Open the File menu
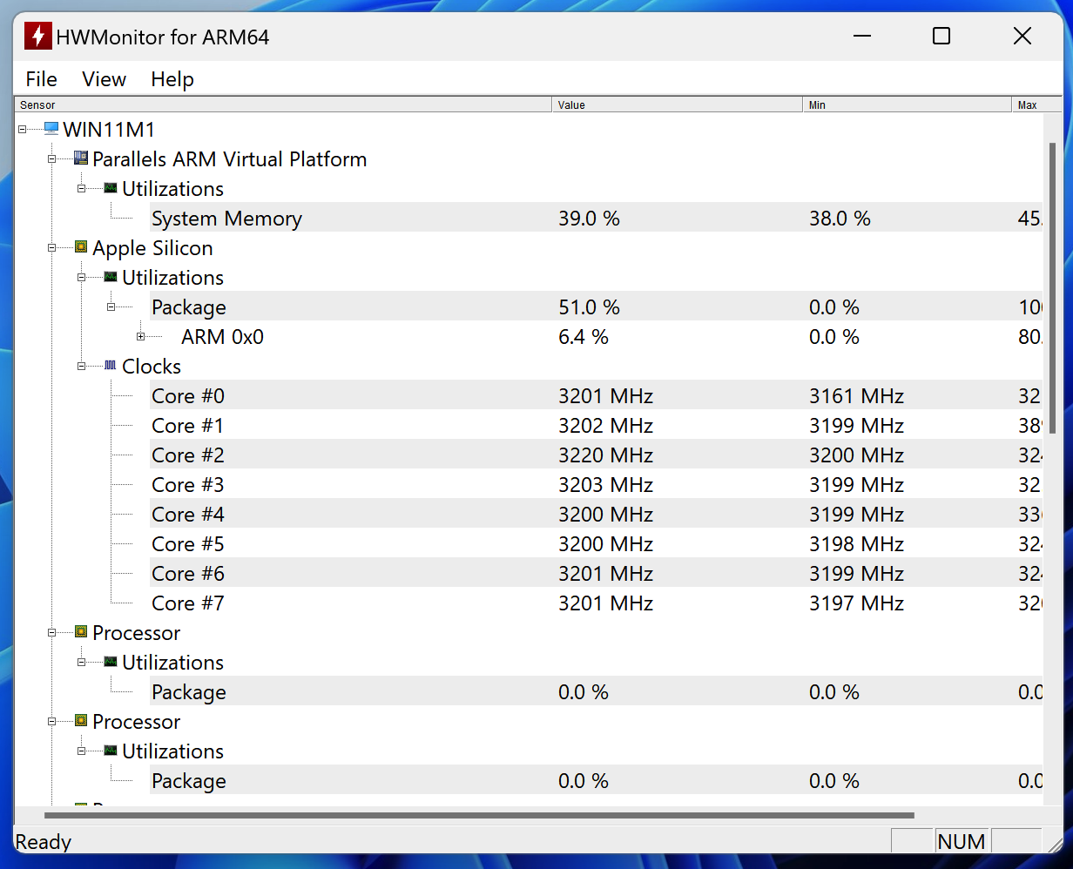 tap(41, 79)
